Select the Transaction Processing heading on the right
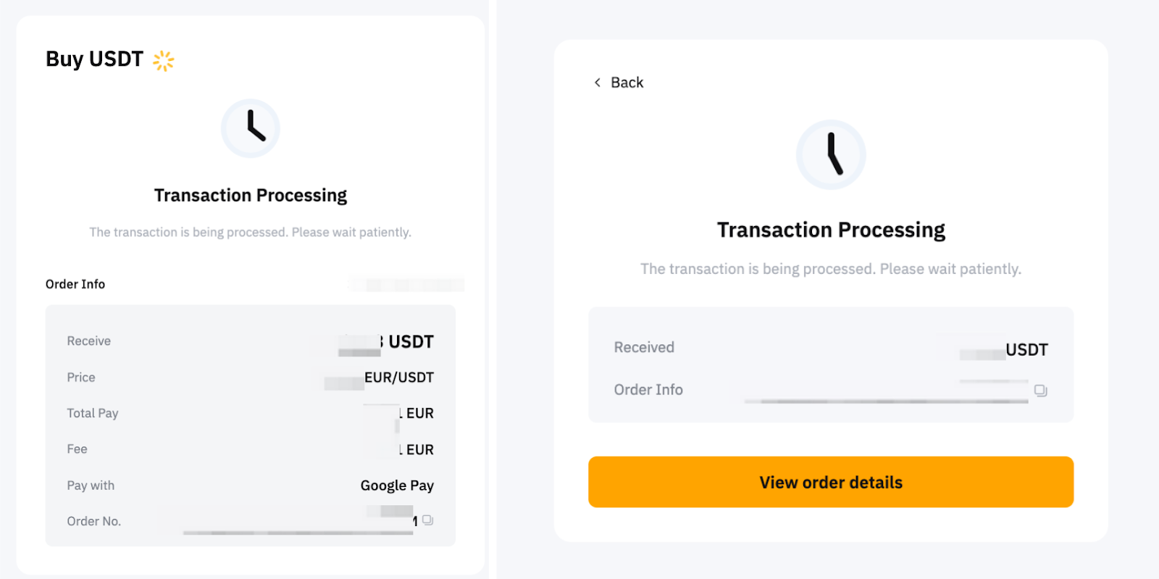The width and height of the screenshot is (1159, 579). coord(830,229)
